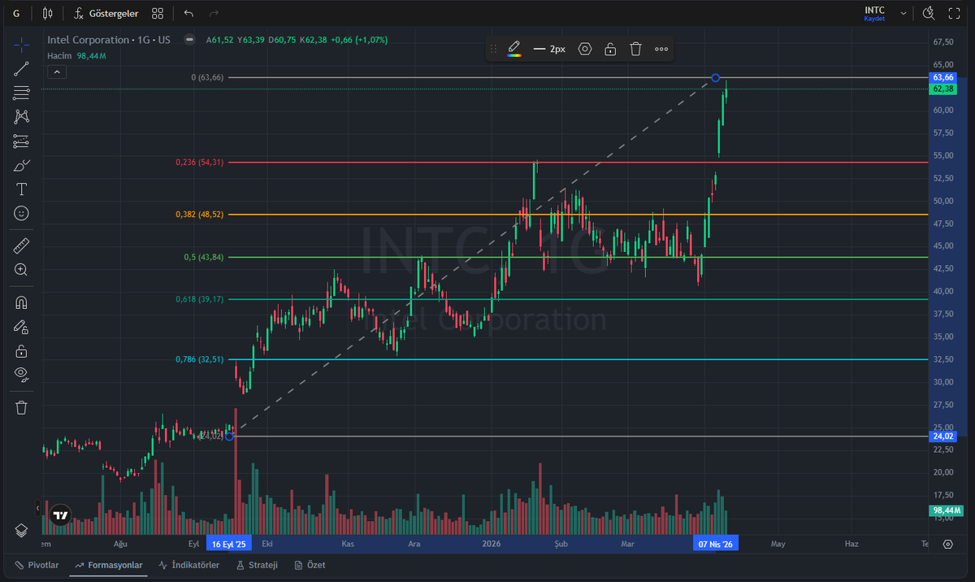Toggle stay in drawing mode
This screenshot has width=975, height=582.
coord(22,327)
